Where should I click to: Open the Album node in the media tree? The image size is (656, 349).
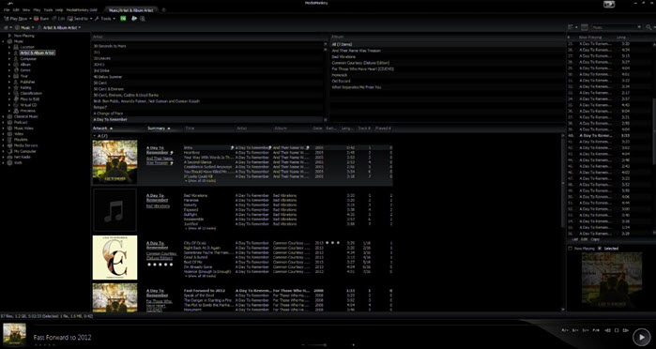(x=25, y=65)
